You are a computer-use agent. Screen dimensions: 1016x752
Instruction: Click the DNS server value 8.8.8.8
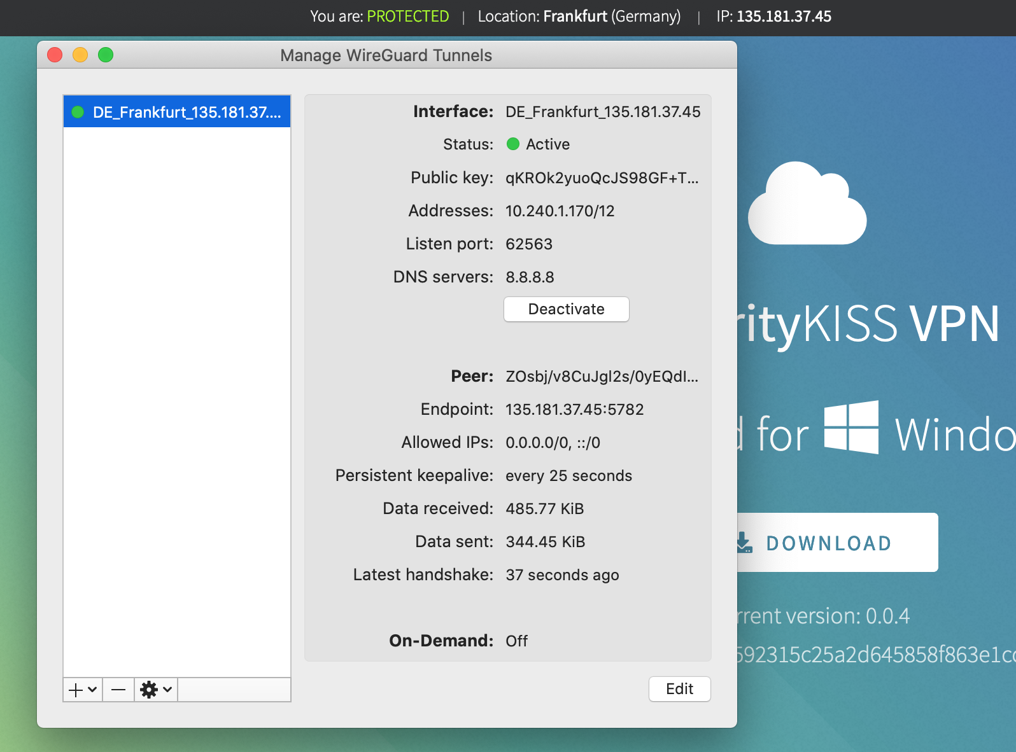(530, 277)
